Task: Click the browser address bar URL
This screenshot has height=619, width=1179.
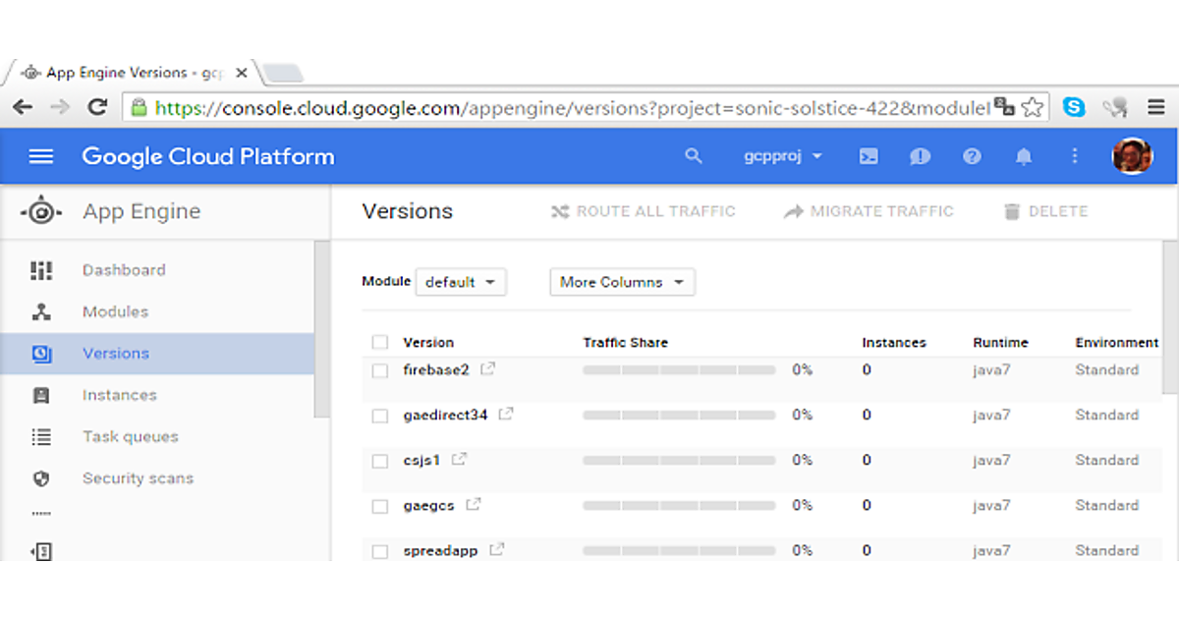Action: click(570, 107)
